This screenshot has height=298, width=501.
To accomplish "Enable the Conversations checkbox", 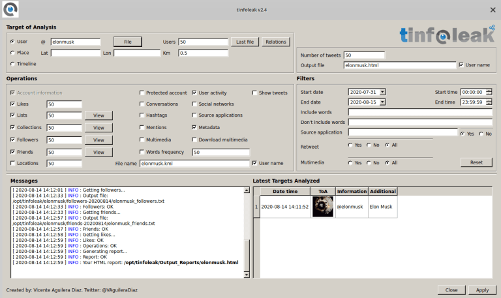I will pos(142,104).
